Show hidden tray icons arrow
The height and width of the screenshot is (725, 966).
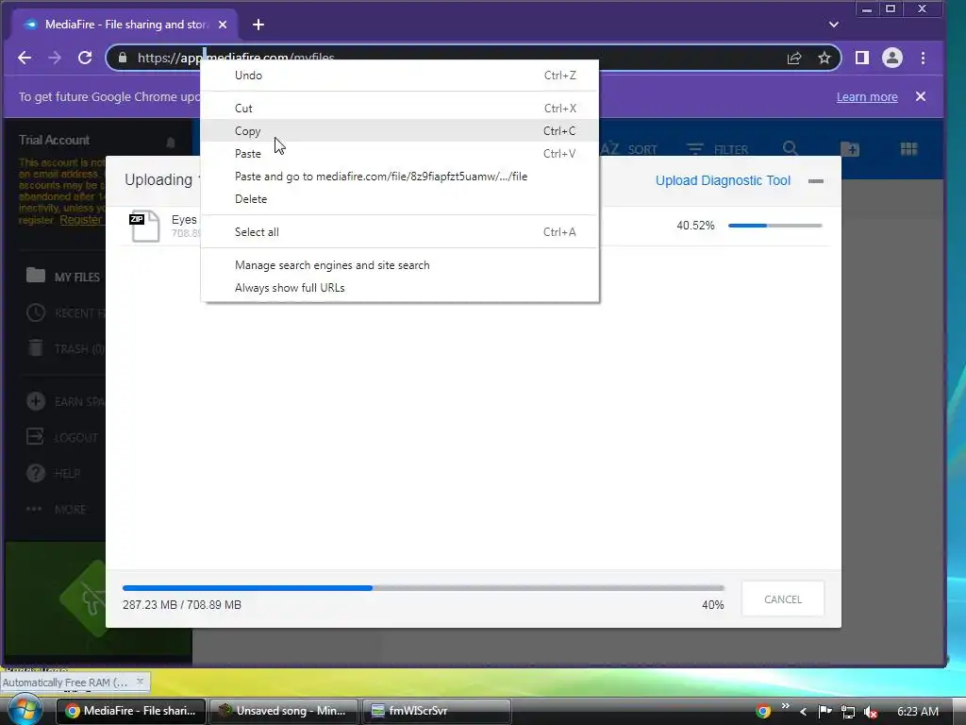tap(803, 712)
